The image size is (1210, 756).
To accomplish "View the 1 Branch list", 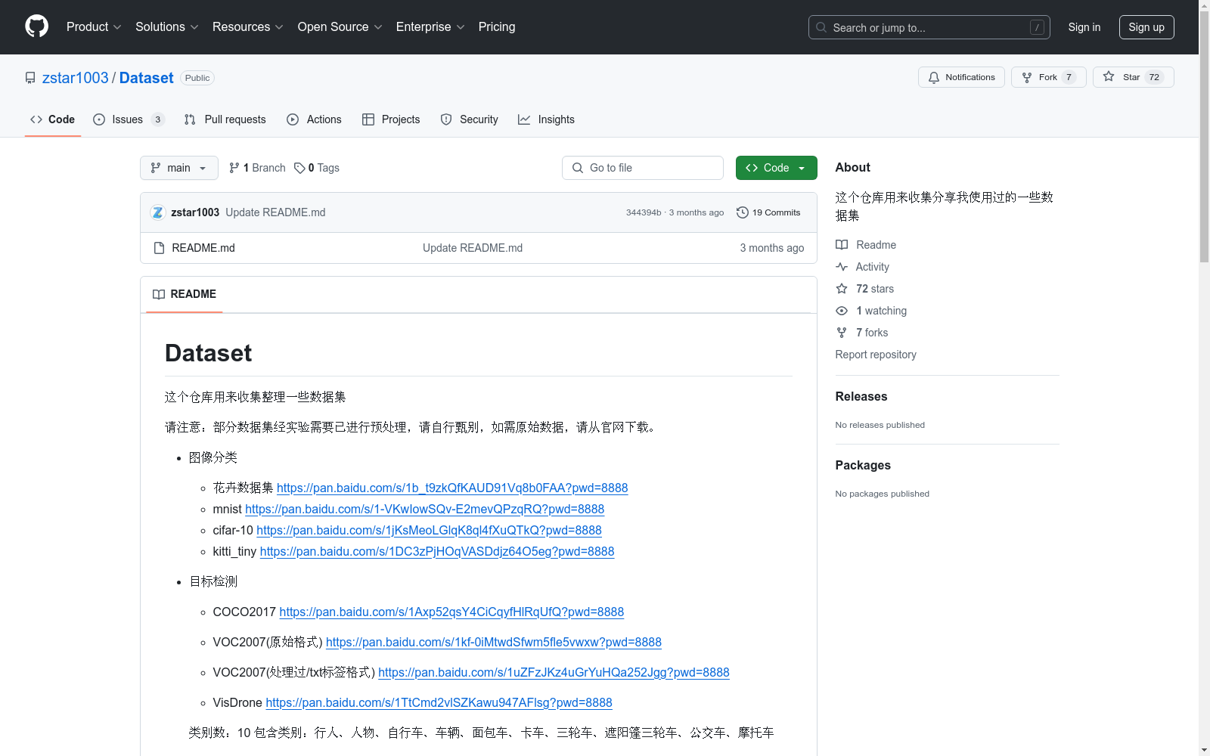I will click(257, 168).
